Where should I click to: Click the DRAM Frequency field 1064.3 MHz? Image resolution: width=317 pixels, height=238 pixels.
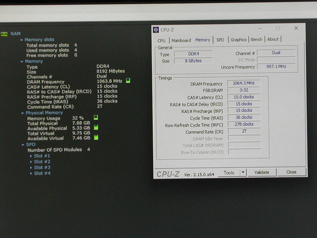coord(244,83)
